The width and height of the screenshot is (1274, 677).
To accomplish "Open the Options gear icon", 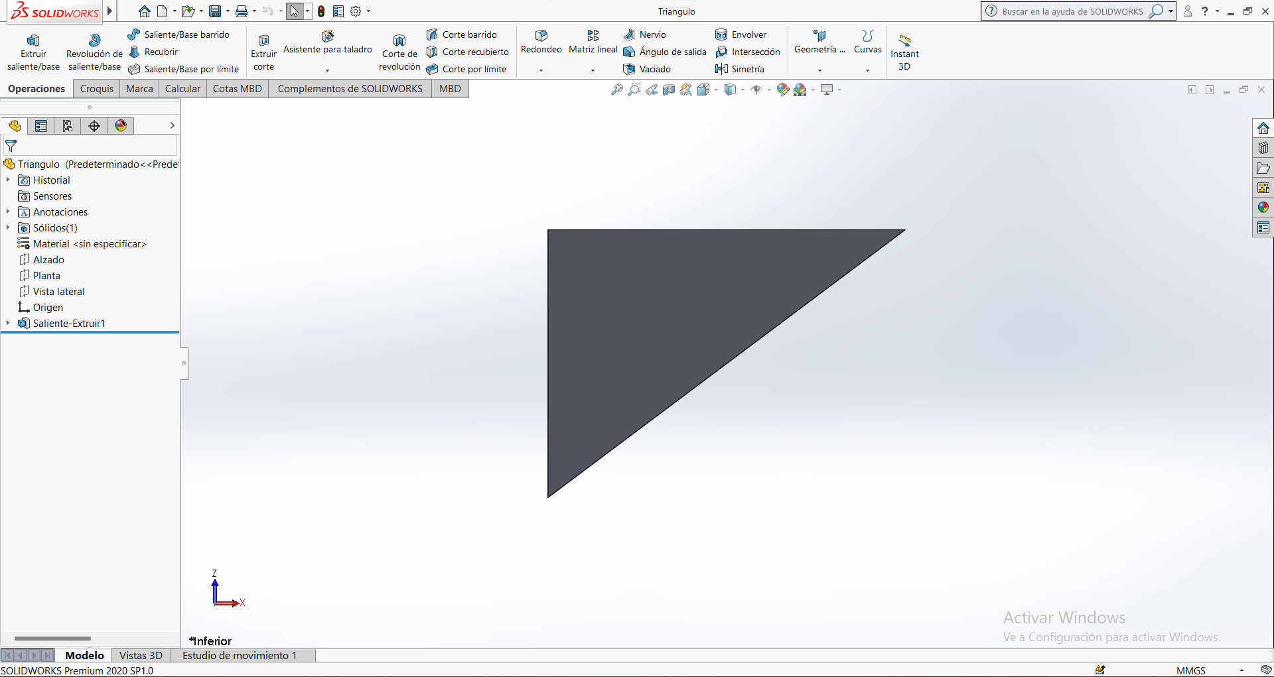I will pyautogui.click(x=356, y=11).
